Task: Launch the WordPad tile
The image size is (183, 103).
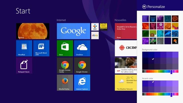Action: [24, 48]
